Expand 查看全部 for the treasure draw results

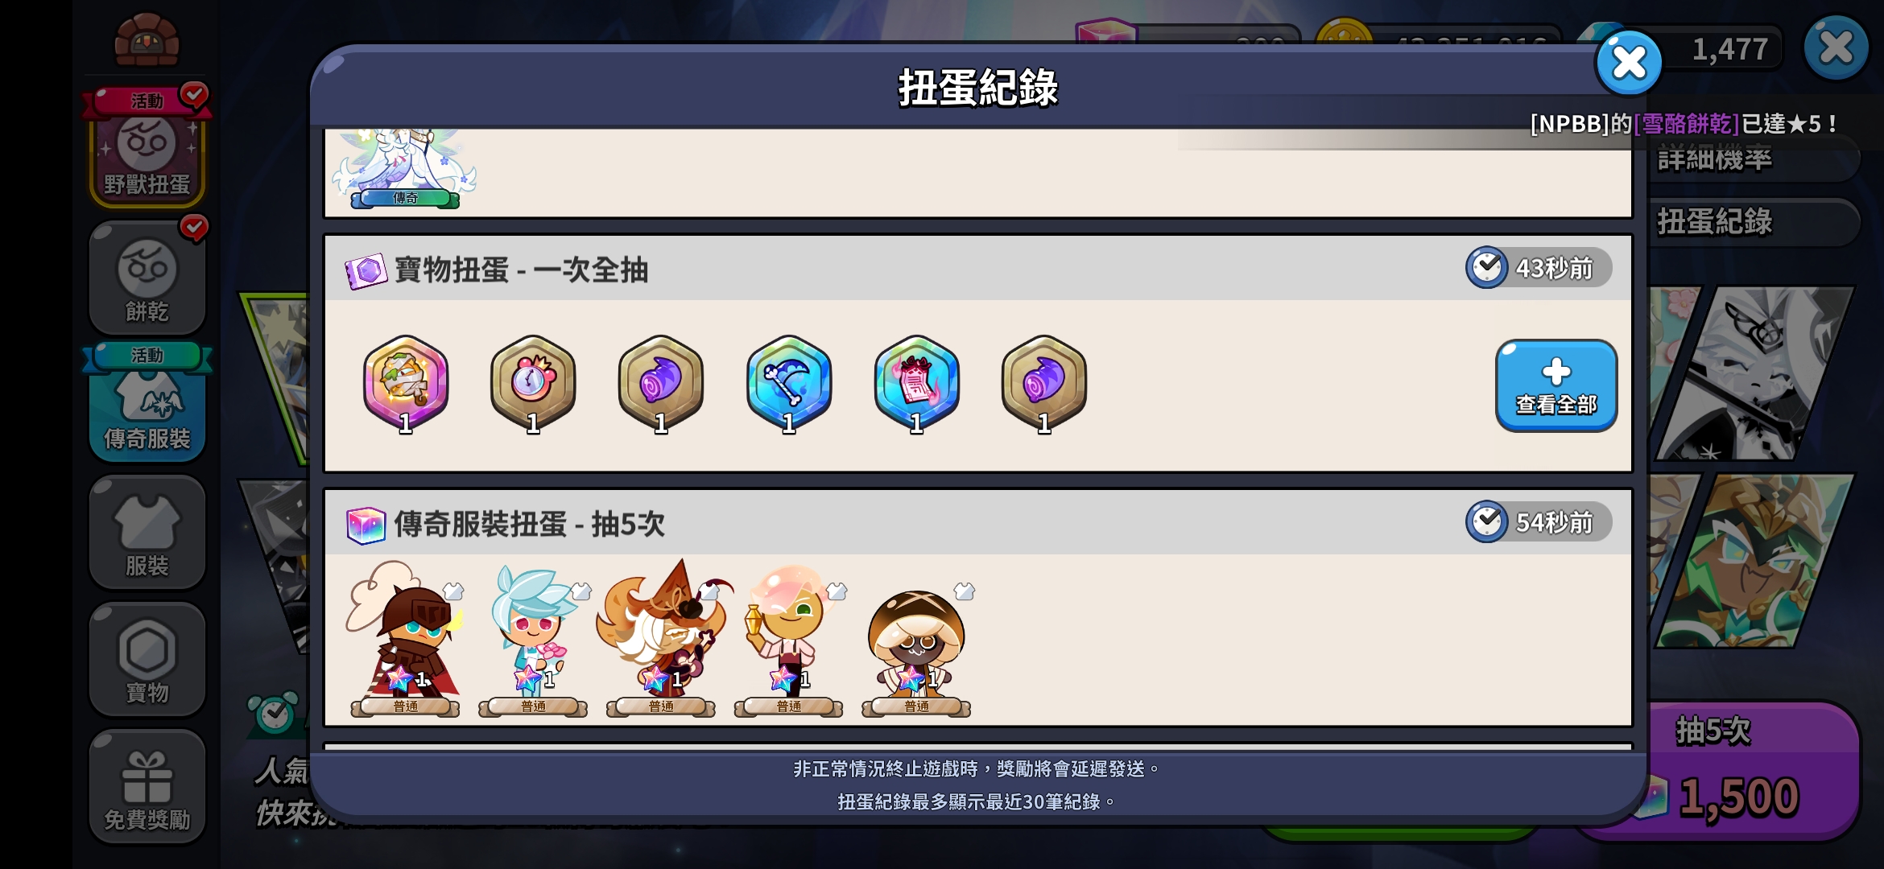click(1556, 385)
